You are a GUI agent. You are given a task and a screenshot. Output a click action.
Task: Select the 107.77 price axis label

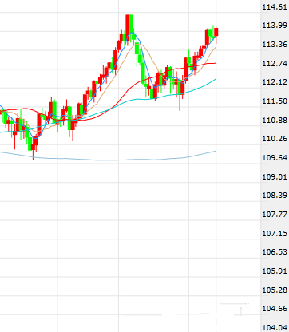[x=275, y=214]
